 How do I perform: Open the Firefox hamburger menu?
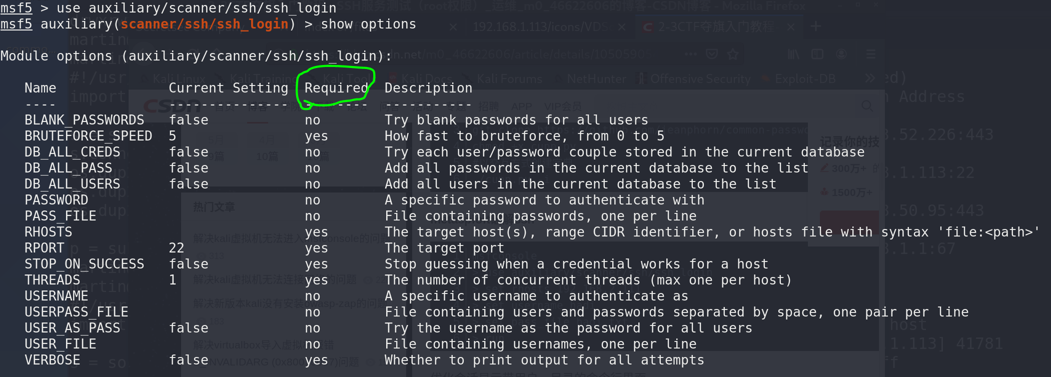click(871, 54)
